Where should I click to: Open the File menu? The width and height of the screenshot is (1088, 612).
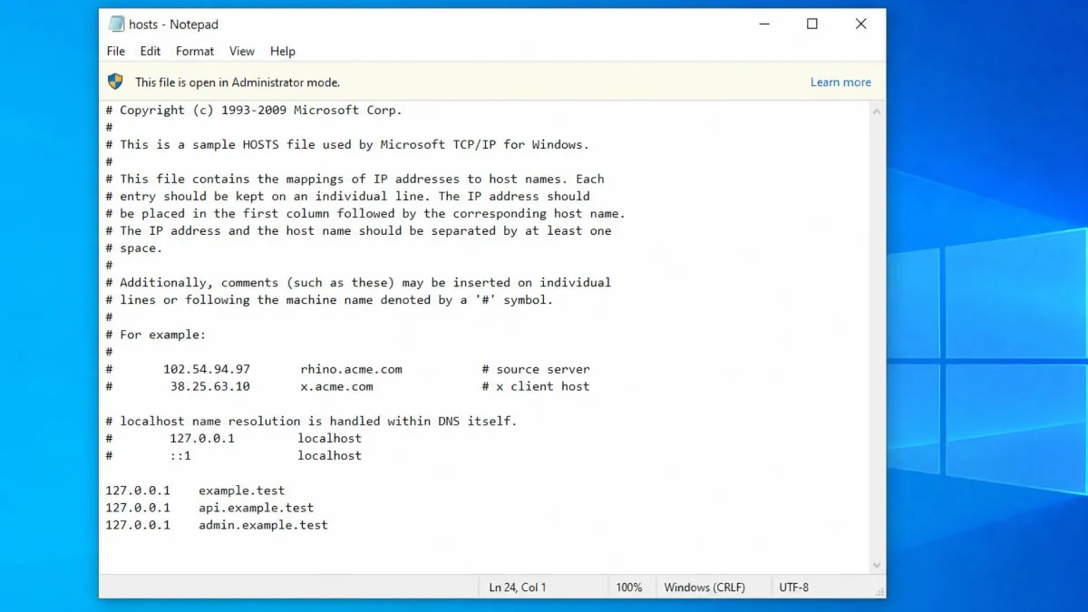click(x=116, y=52)
